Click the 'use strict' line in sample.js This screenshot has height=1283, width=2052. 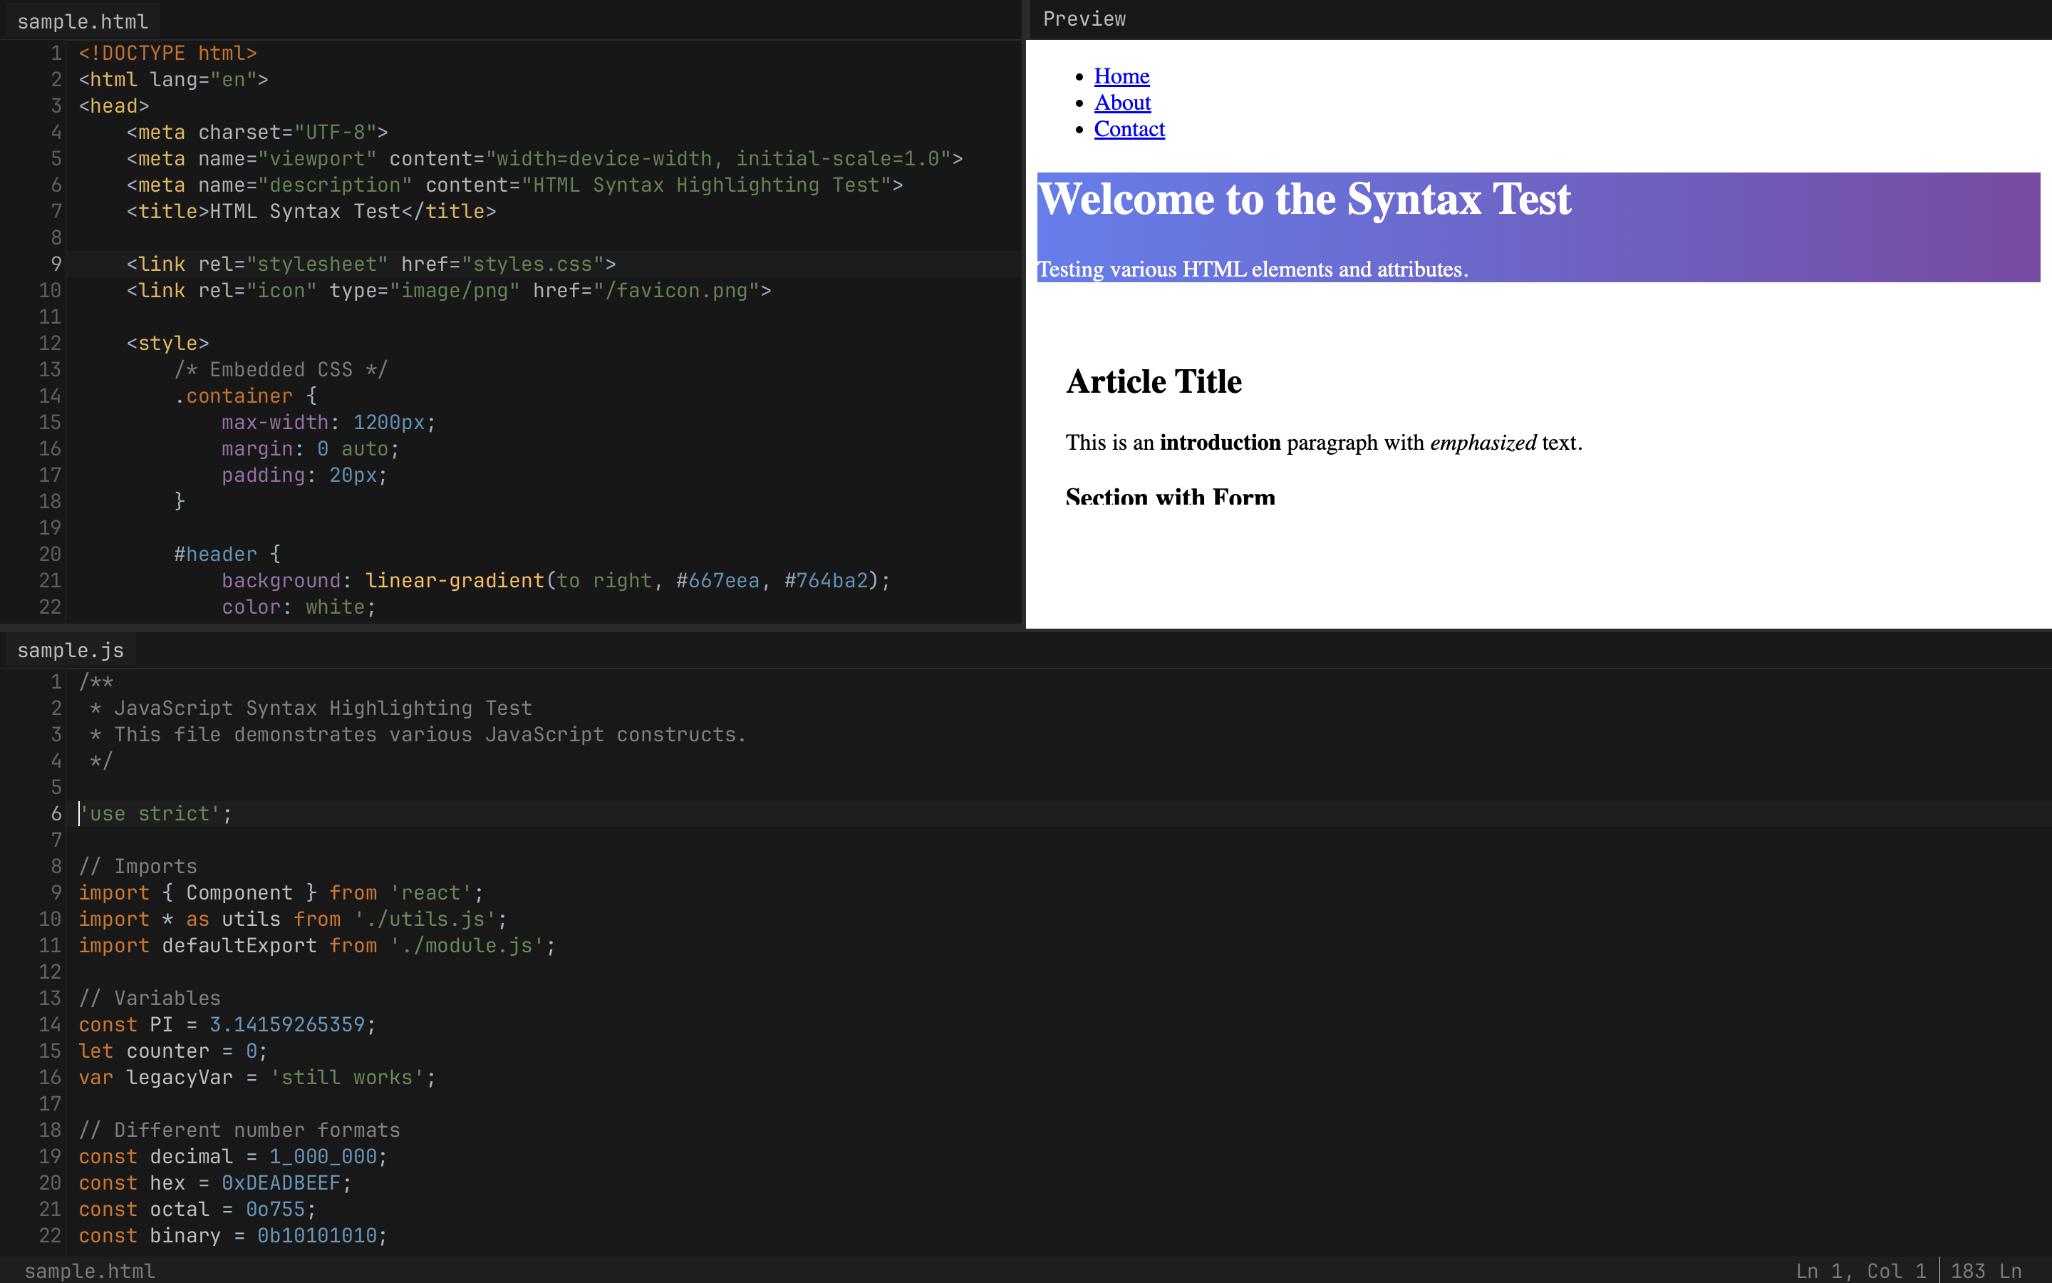click(x=155, y=813)
